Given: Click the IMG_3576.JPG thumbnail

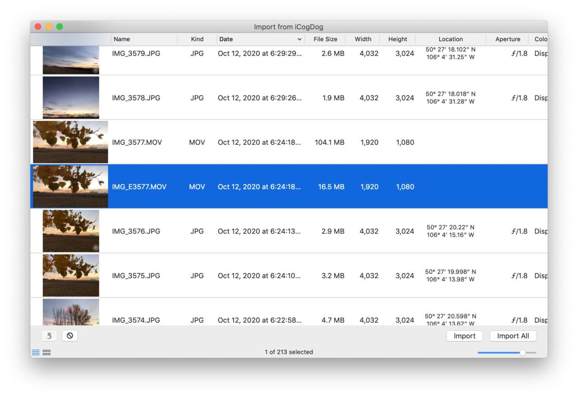Looking at the screenshot, I should tap(71, 231).
